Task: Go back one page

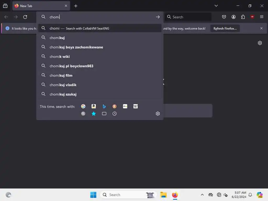Action: [6, 17]
